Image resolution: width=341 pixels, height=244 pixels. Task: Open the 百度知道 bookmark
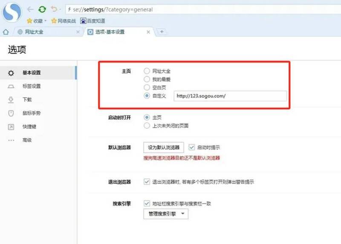(x=92, y=21)
